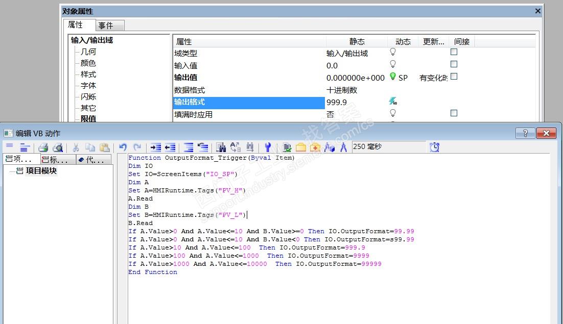Click the bookmark toggle icon
563x324 pixels.
[x=250, y=147]
